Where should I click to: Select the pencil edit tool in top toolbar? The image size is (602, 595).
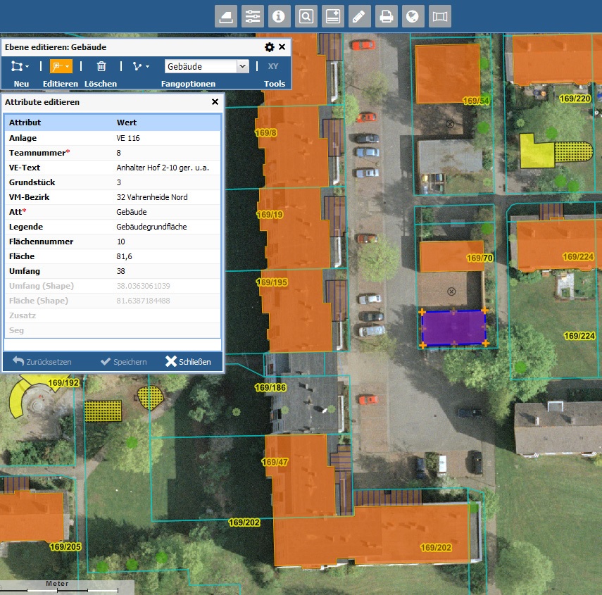coord(360,15)
